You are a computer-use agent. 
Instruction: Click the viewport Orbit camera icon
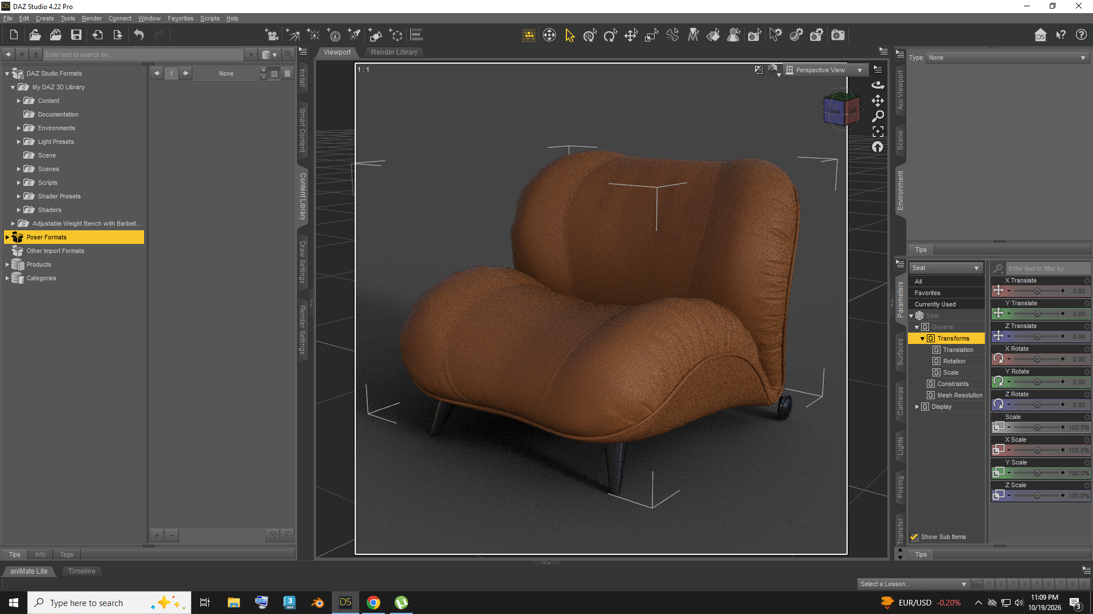pos(878,85)
